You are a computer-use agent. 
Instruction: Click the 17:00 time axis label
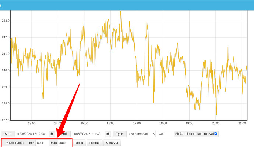point(137,123)
